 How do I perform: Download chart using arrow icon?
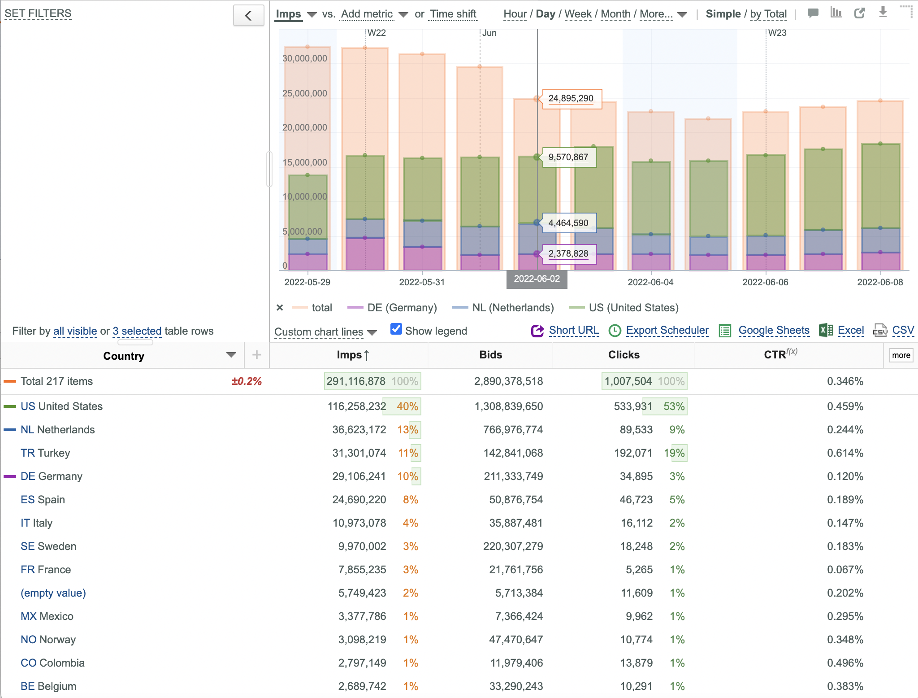pyautogui.click(x=883, y=12)
